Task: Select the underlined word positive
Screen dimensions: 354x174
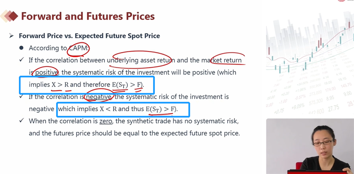Action: (47, 72)
